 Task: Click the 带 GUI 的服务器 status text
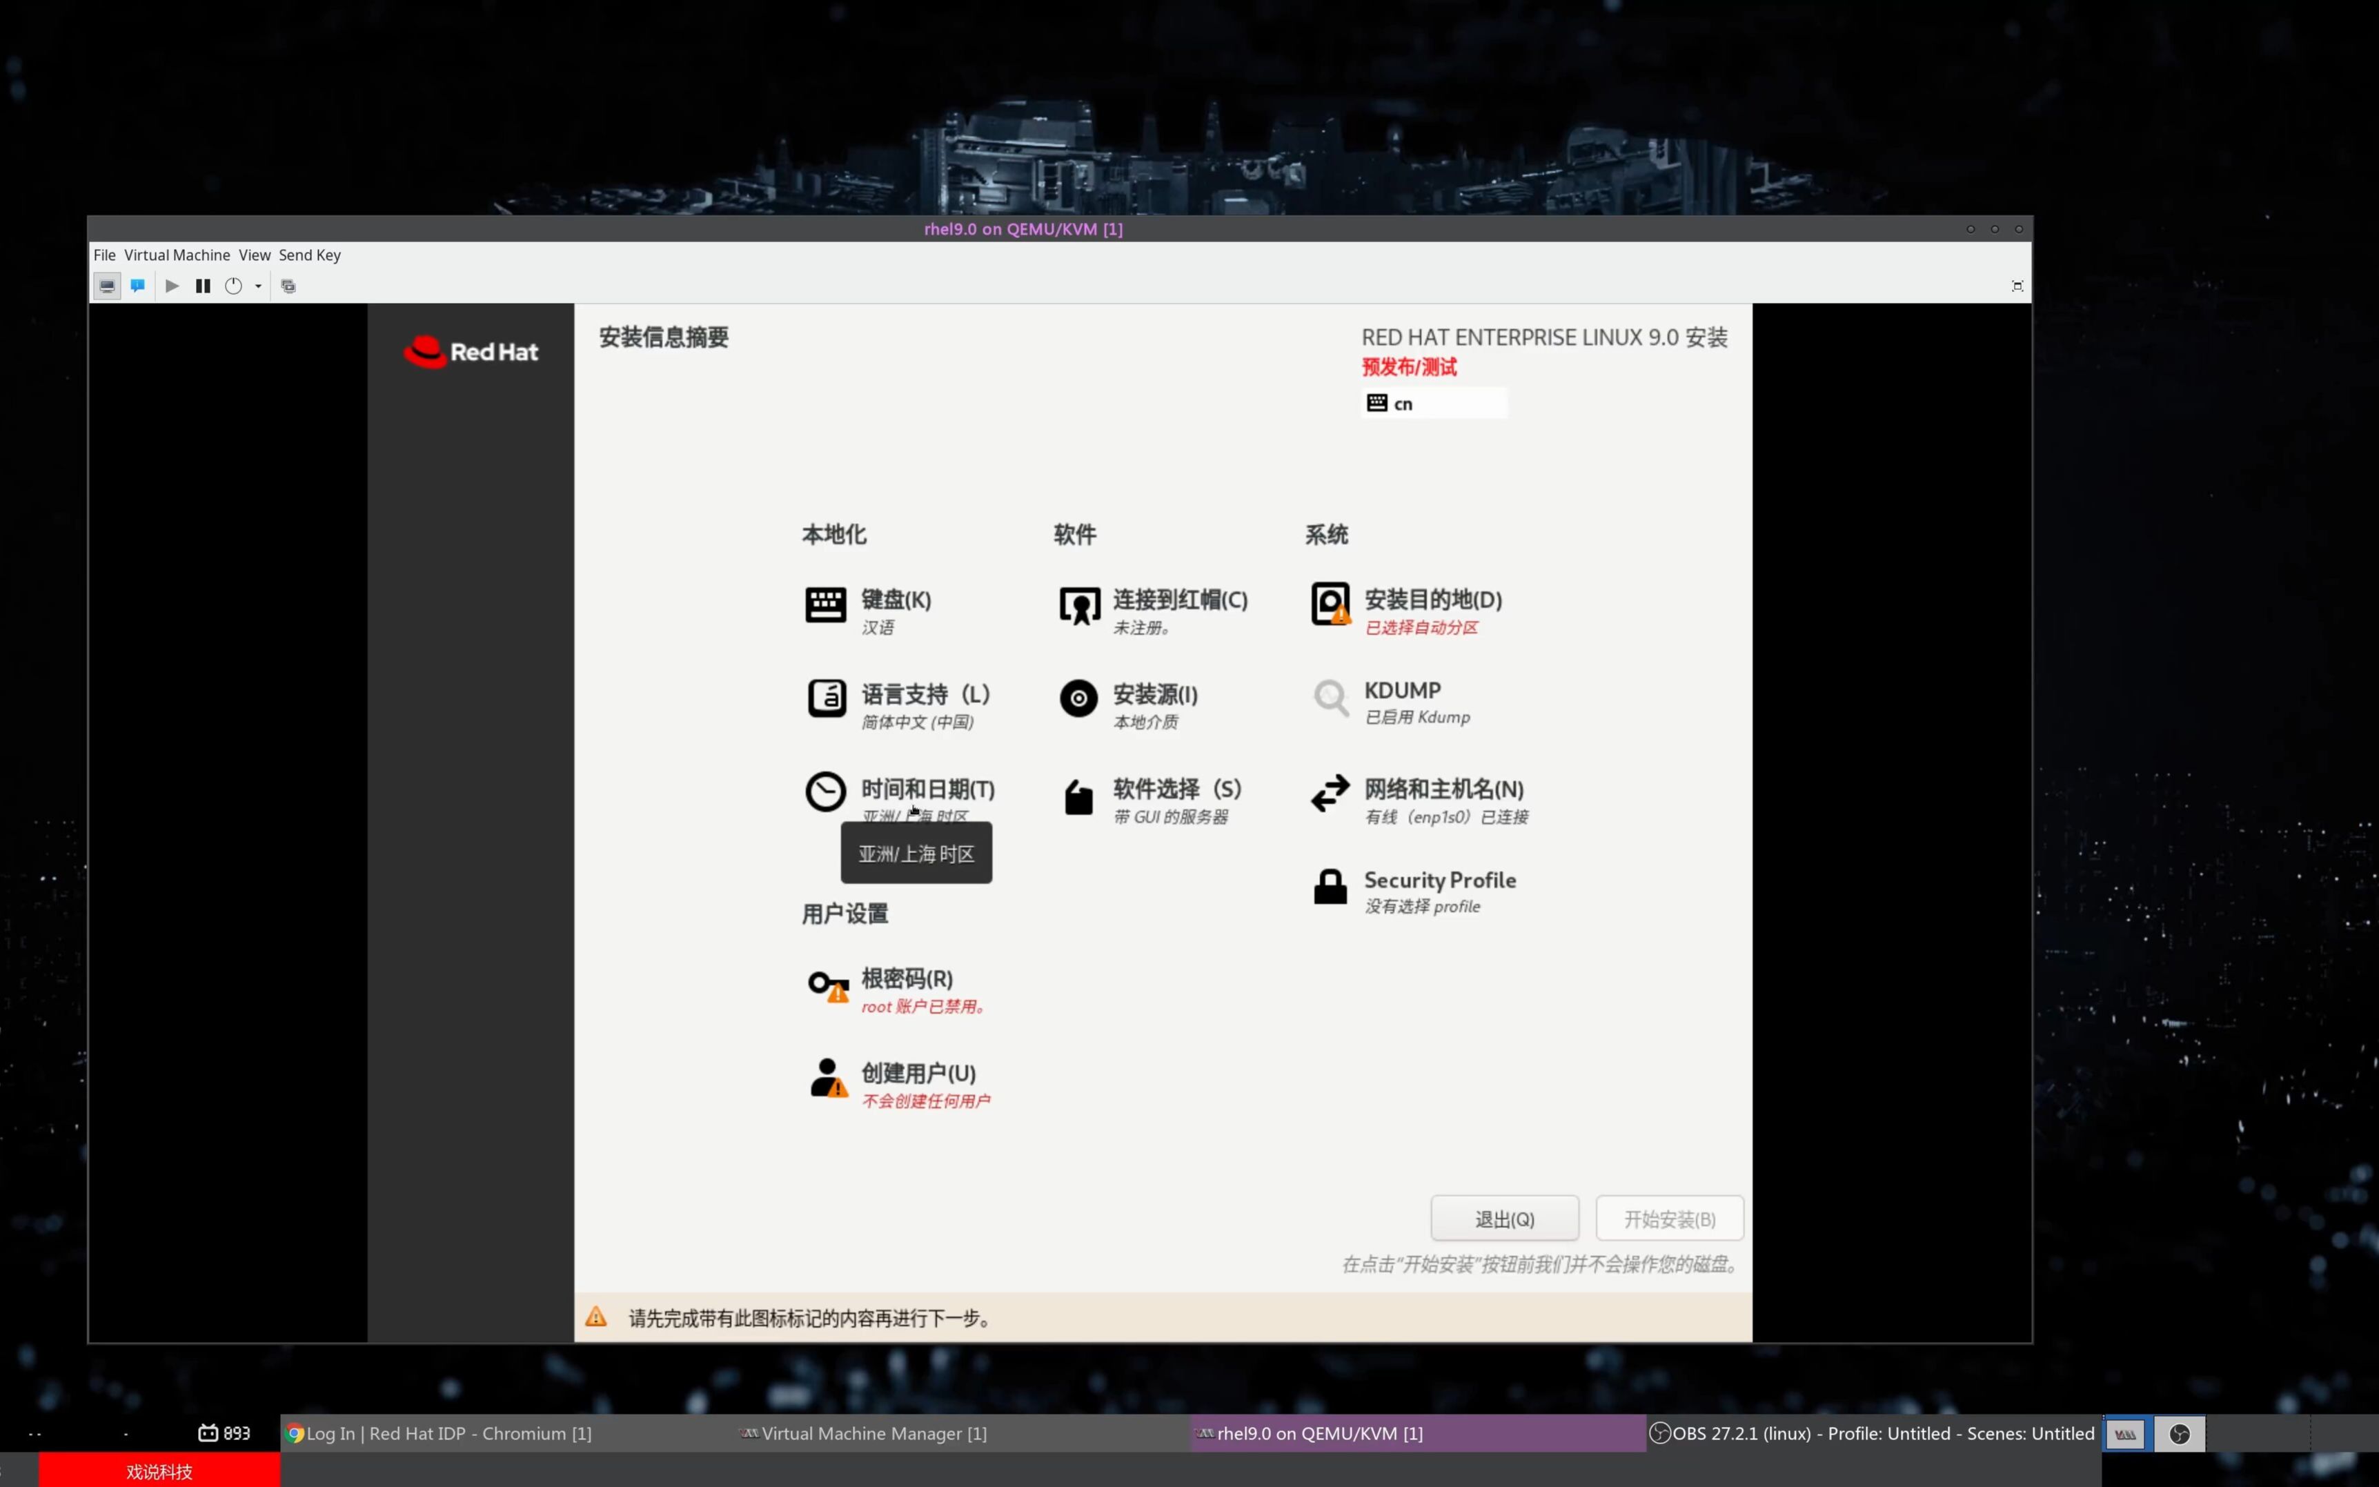click(x=1171, y=817)
